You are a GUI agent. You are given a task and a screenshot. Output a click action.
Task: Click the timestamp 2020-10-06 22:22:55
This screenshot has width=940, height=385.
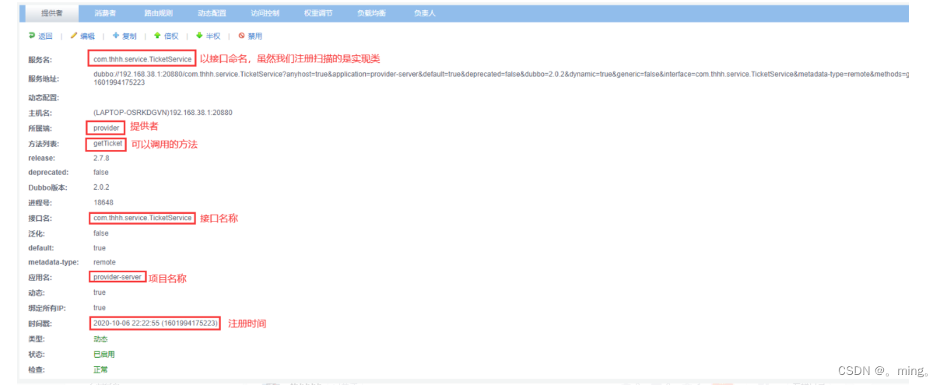coord(156,323)
